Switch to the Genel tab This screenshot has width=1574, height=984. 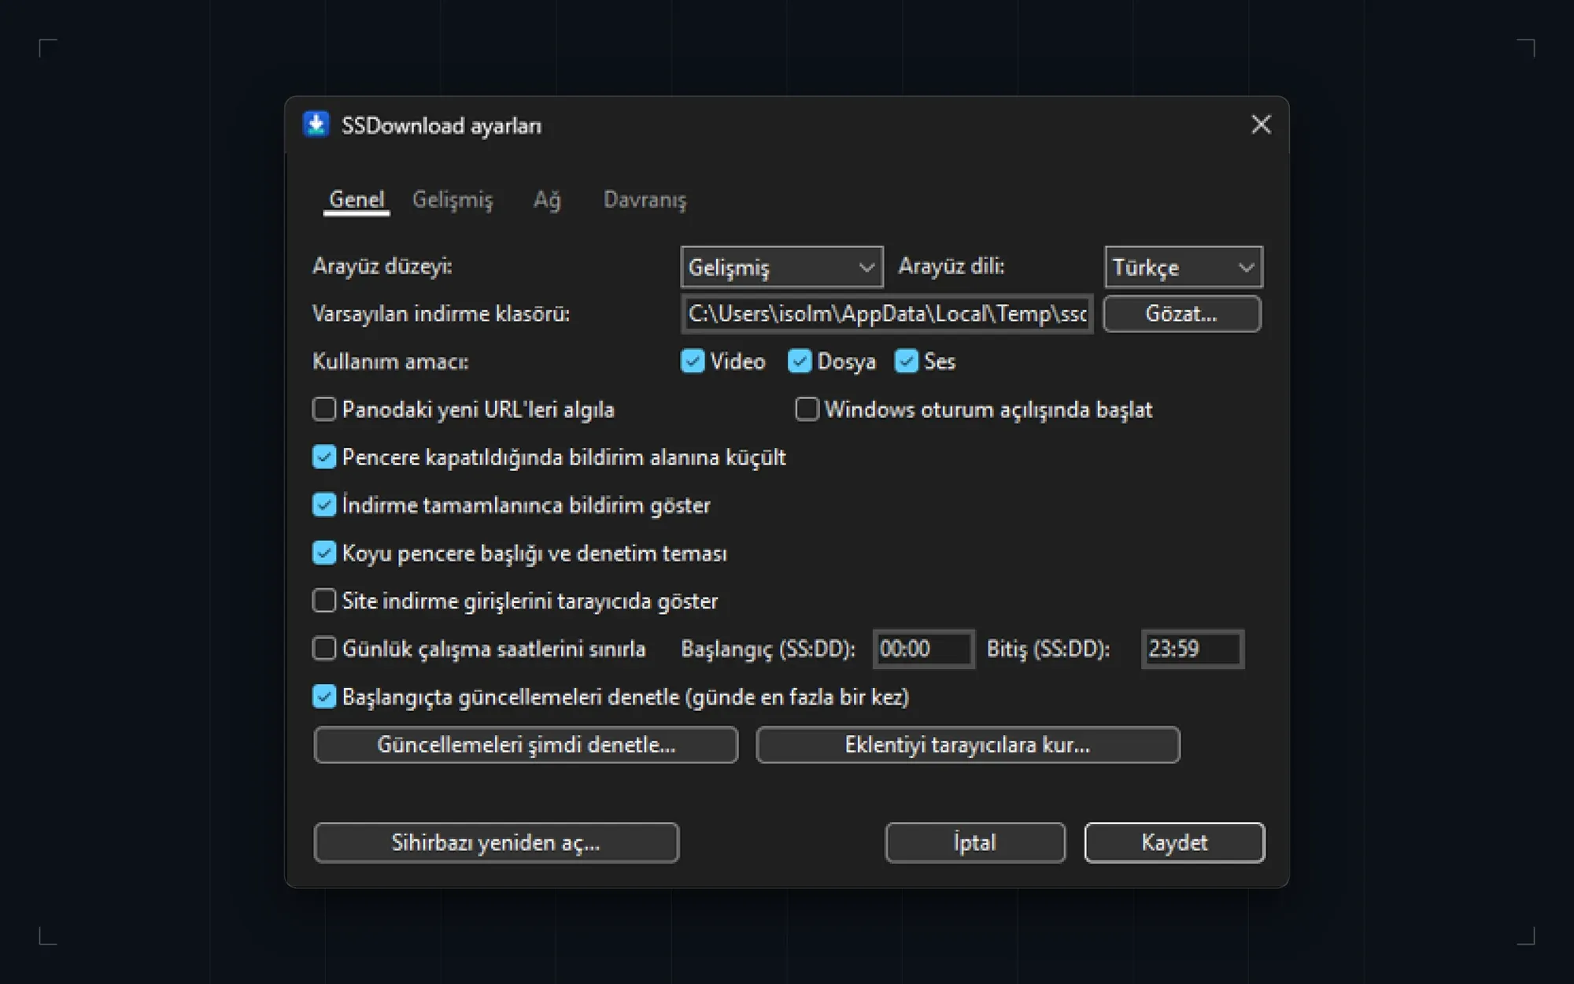tap(357, 200)
